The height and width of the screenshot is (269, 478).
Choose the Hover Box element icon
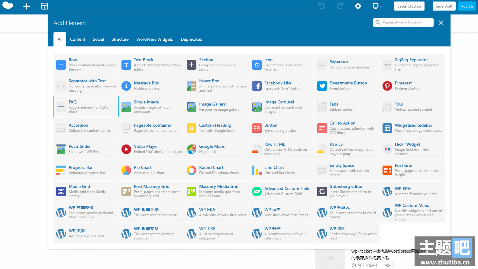[192, 86]
